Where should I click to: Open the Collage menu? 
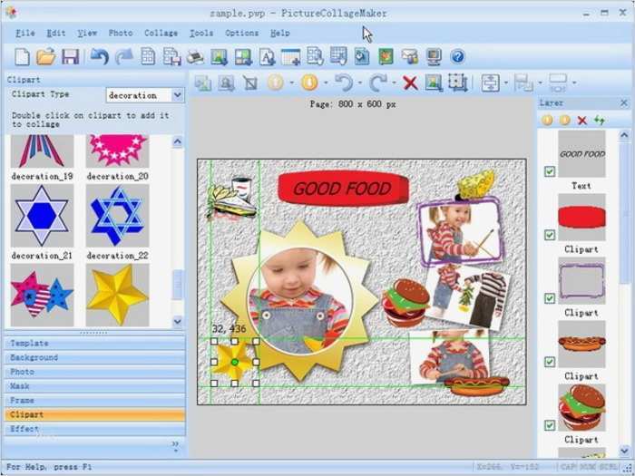tap(161, 34)
